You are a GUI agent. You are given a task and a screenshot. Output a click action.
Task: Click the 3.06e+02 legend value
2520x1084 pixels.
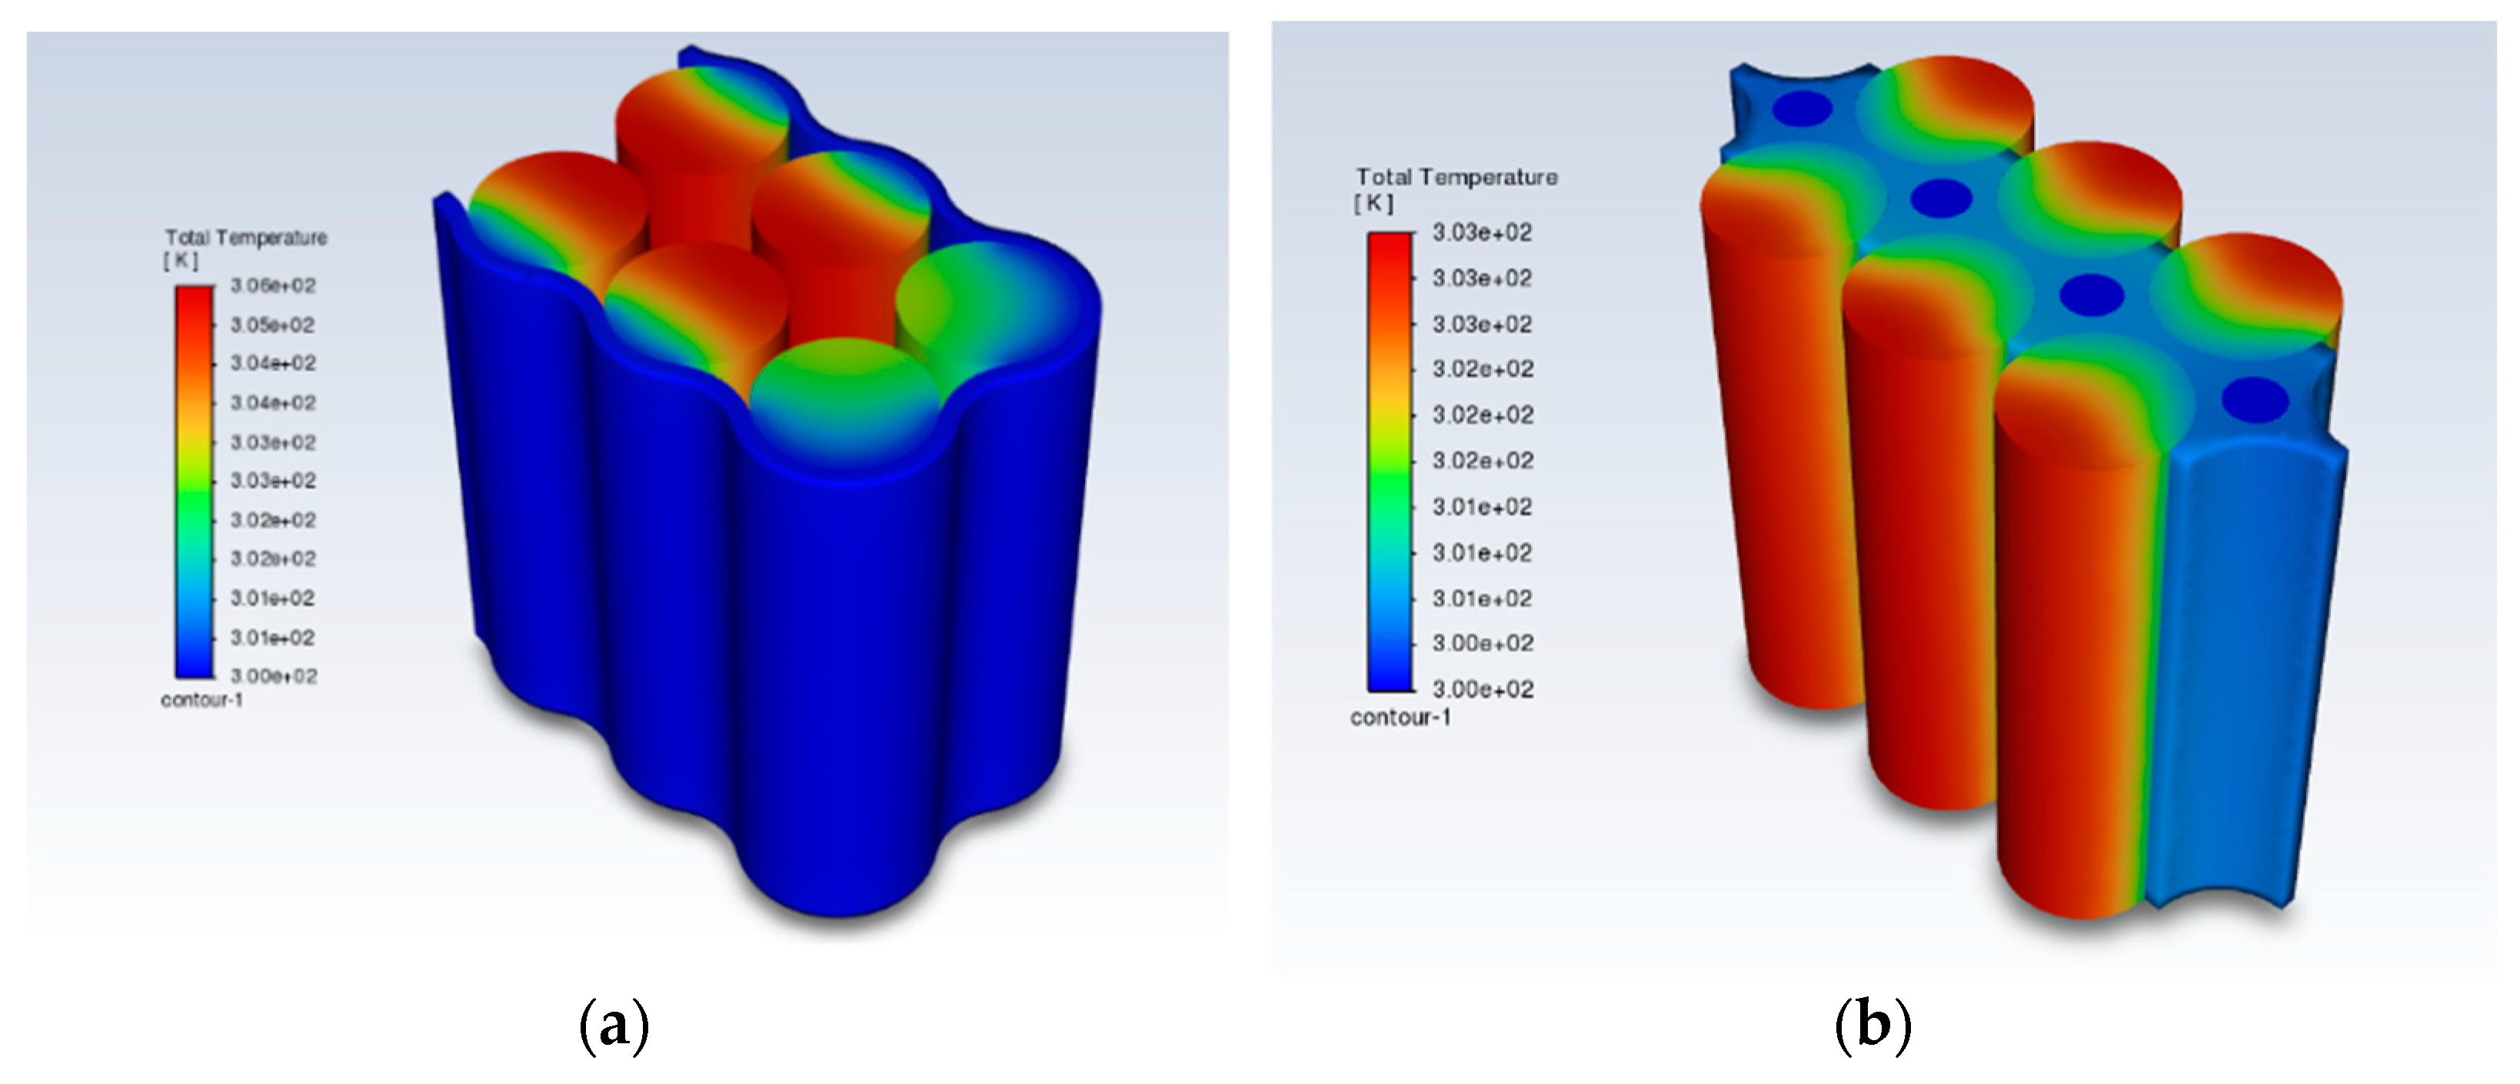point(273,286)
